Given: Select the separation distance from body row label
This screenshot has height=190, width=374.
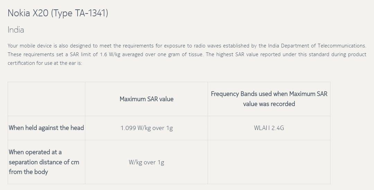Looking at the screenshot, I should click(x=44, y=162).
